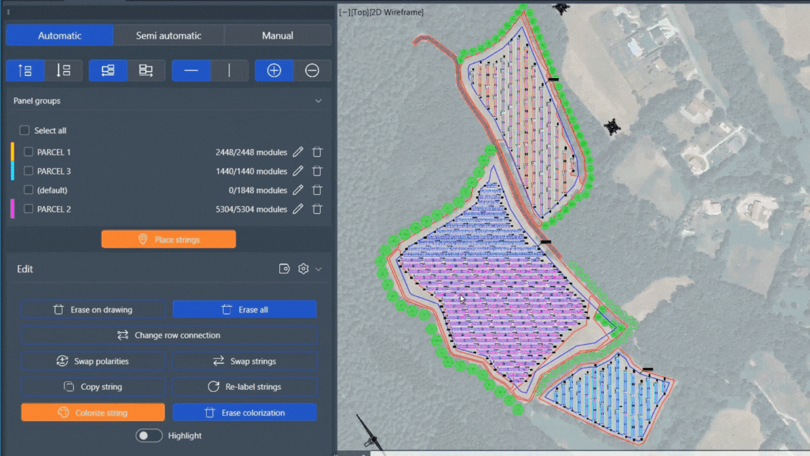Choose the right-aligned row layout icon
810x456 pixels.
(x=146, y=70)
